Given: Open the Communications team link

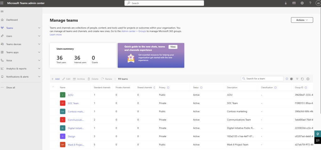Looking at the screenshot, I should tap(76, 120).
